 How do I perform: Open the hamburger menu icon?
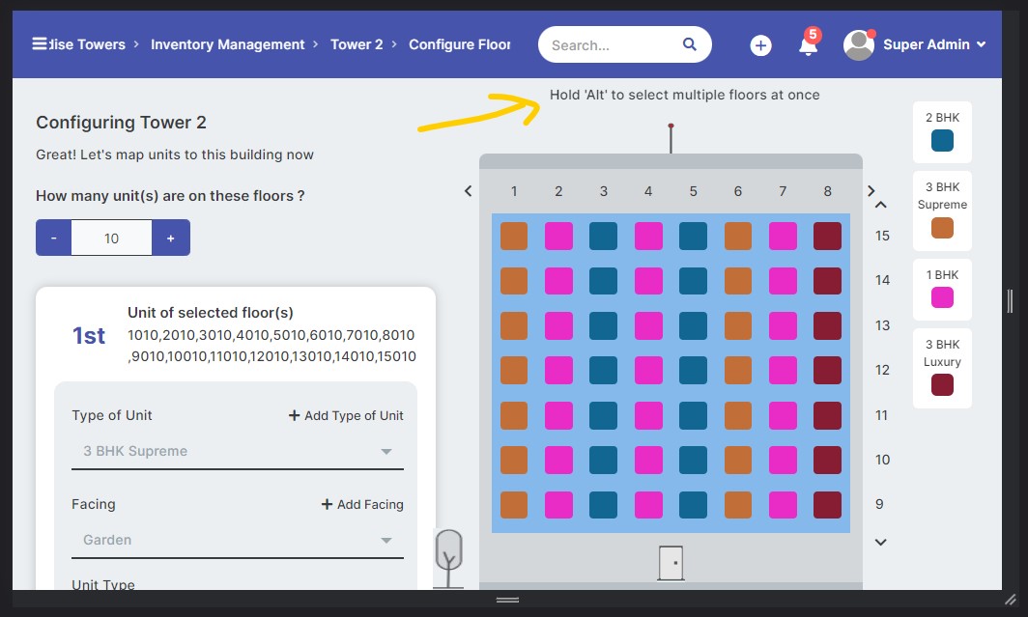[40, 43]
